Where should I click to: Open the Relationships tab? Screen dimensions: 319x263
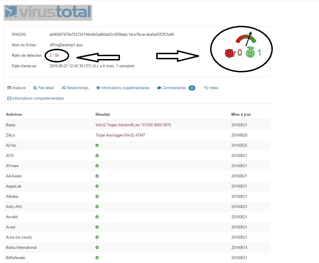[75, 88]
